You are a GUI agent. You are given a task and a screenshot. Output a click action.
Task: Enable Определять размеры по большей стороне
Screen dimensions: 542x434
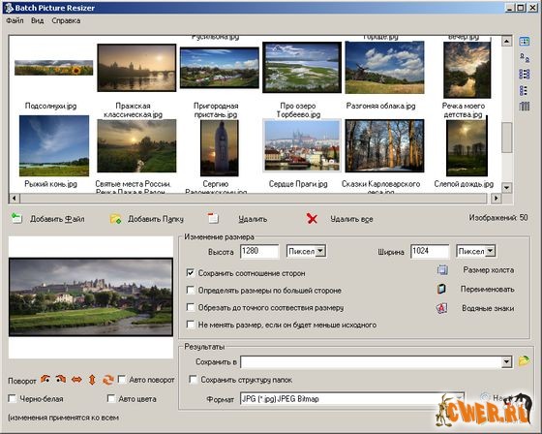point(190,290)
